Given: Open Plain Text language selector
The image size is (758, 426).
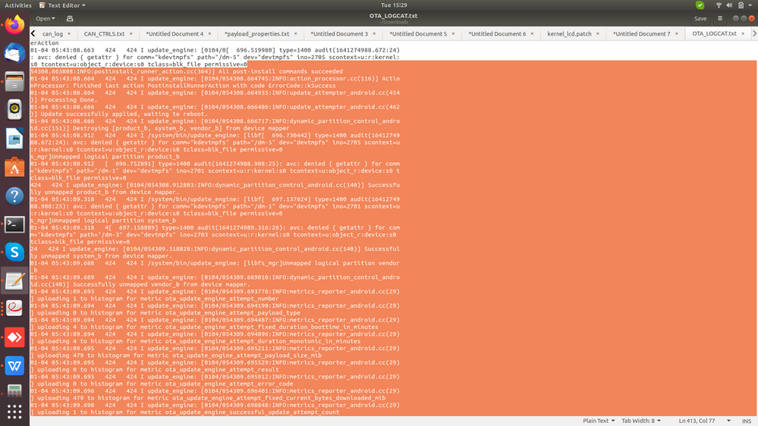Looking at the screenshot, I should 599,421.
